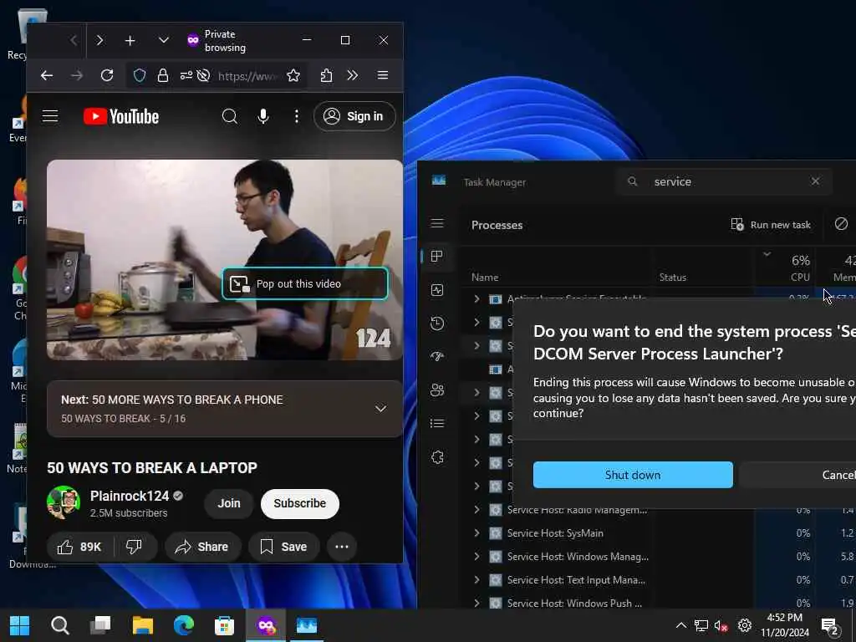The height and width of the screenshot is (642, 856).
Task: Click the End task icon in Task Manager
Action: (841, 223)
